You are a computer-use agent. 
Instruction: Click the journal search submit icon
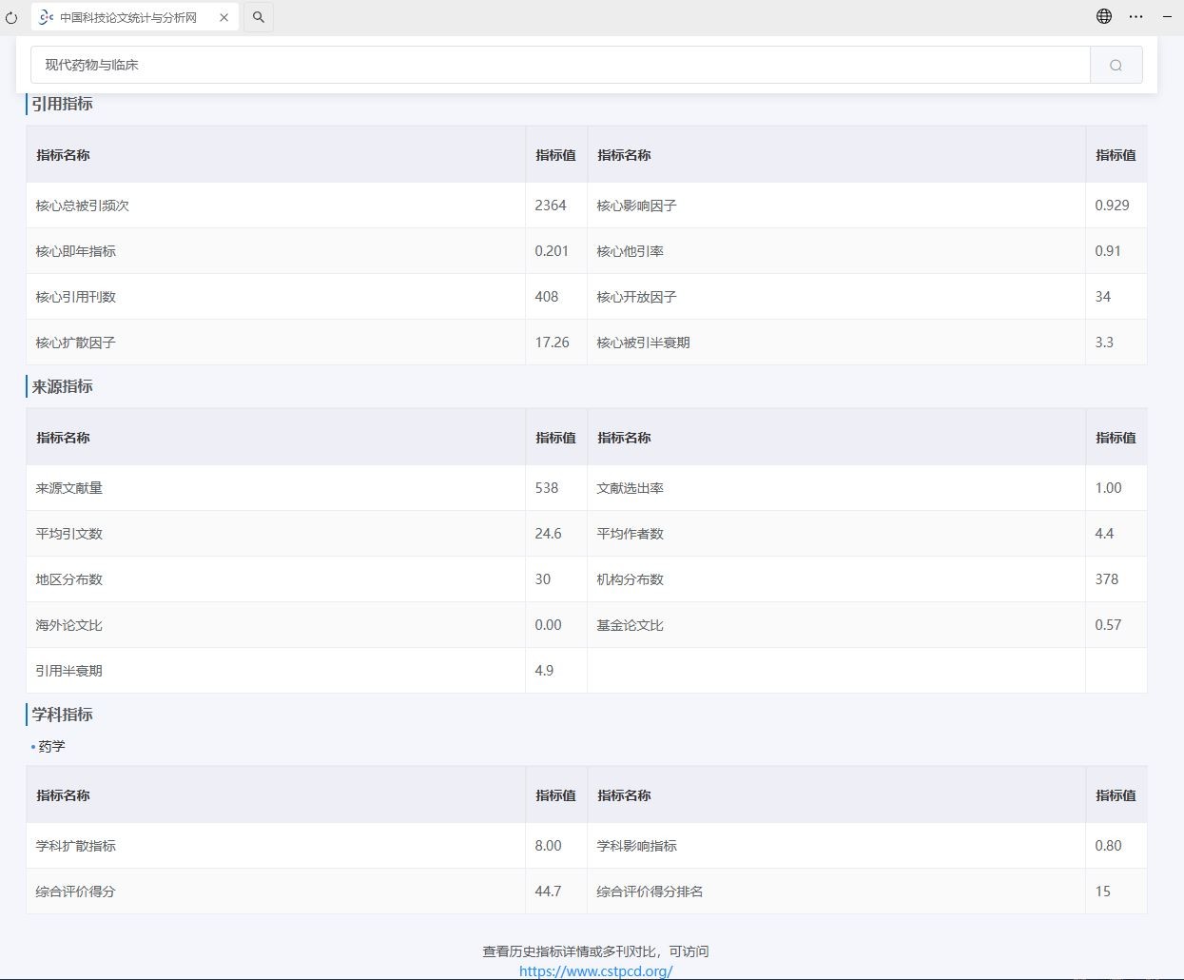click(1116, 65)
